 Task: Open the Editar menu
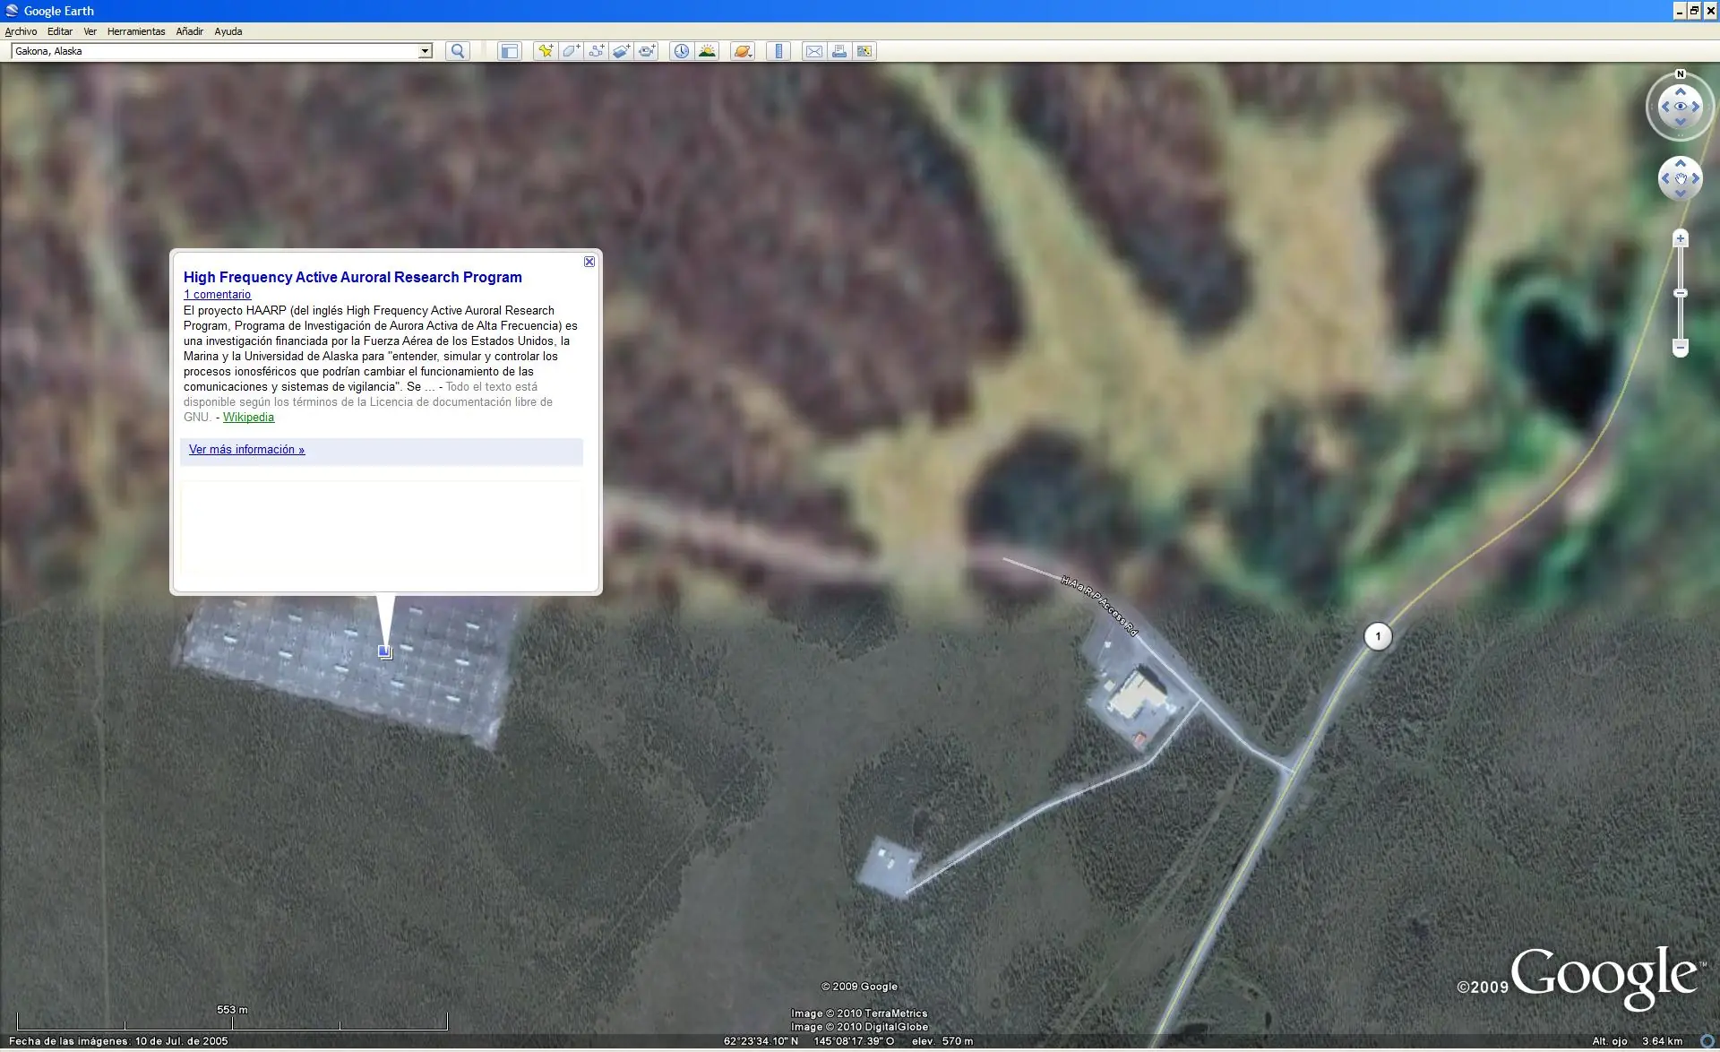(60, 31)
